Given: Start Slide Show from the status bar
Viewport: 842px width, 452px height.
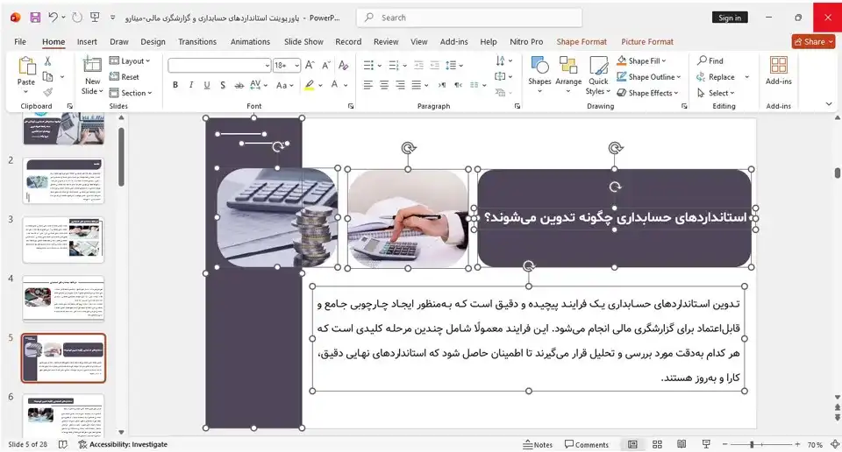Looking at the screenshot, I should point(706,444).
